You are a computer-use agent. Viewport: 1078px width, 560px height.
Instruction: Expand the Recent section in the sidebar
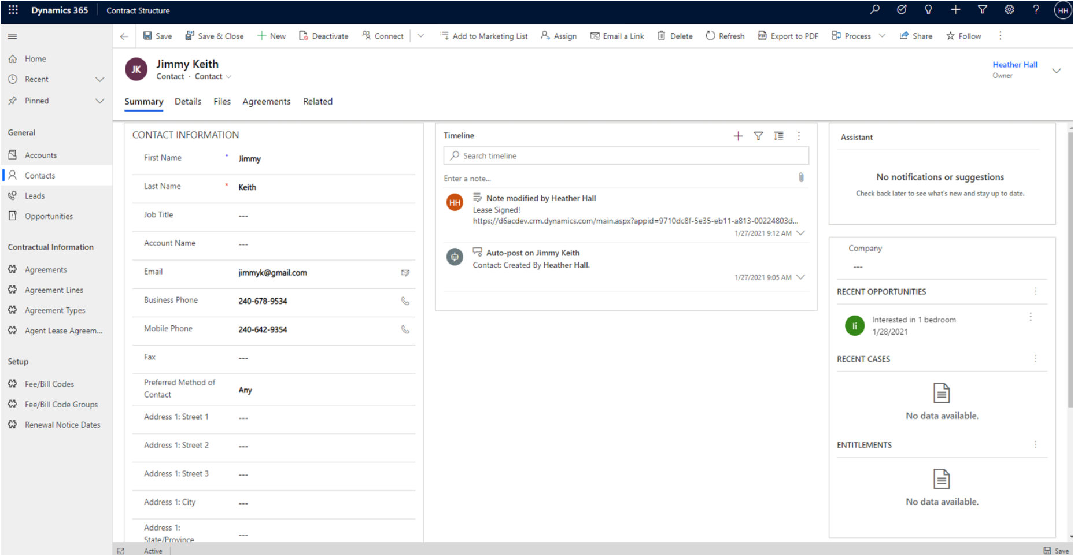point(99,79)
